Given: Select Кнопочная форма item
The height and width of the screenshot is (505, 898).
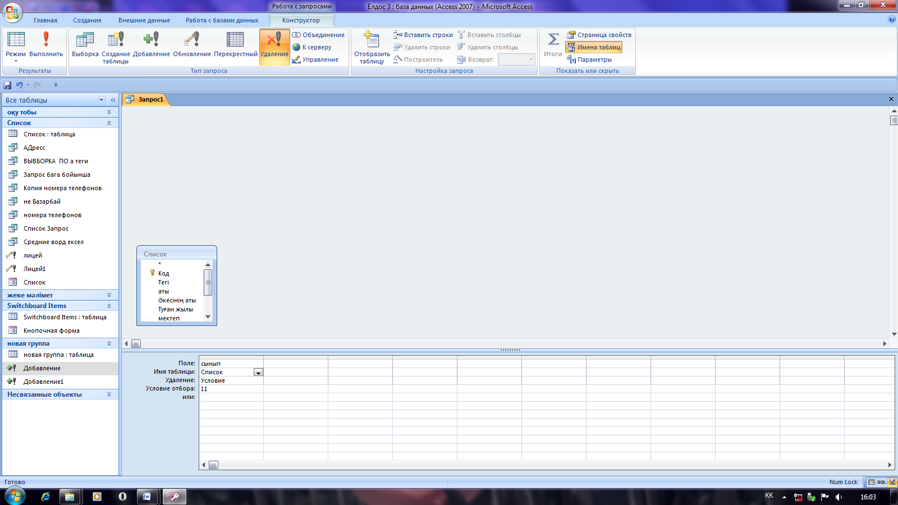Looking at the screenshot, I should point(61,330).
